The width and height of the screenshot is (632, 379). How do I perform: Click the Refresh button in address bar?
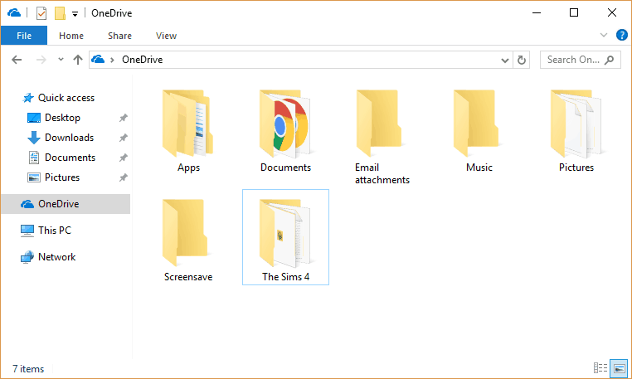[x=521, y=60]
